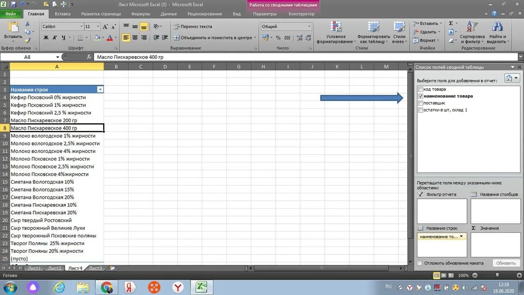Click the formula bar input field
Viewport: 524px width, 295px height.
coord(306,57)
